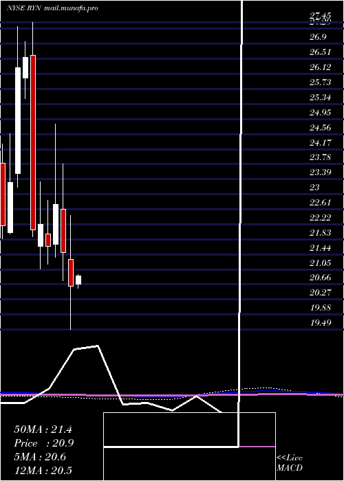Click the 20.66 price axis label

[320, 278]
